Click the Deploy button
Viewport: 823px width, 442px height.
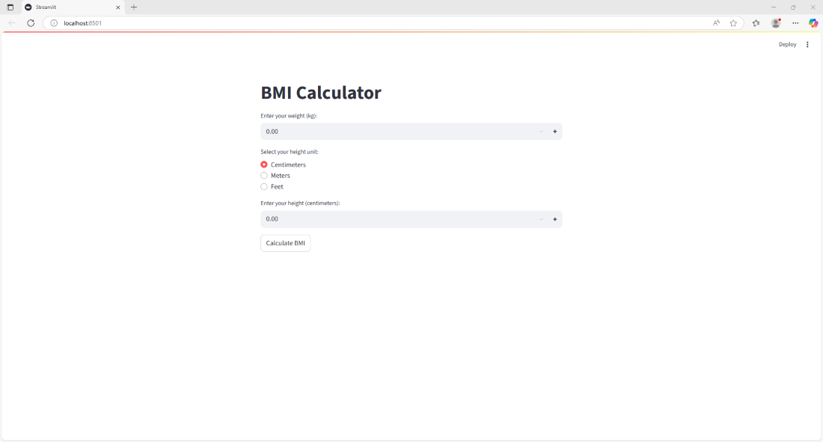click(787, 44)
